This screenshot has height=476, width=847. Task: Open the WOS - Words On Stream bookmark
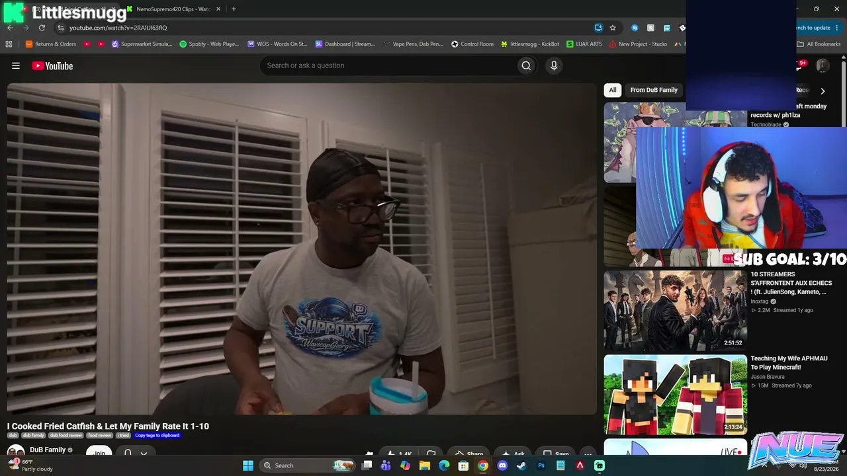tap(277, 44)
